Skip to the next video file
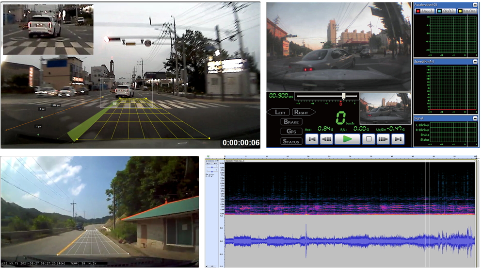This screenshot has height=269, width=482. (398, 139)
